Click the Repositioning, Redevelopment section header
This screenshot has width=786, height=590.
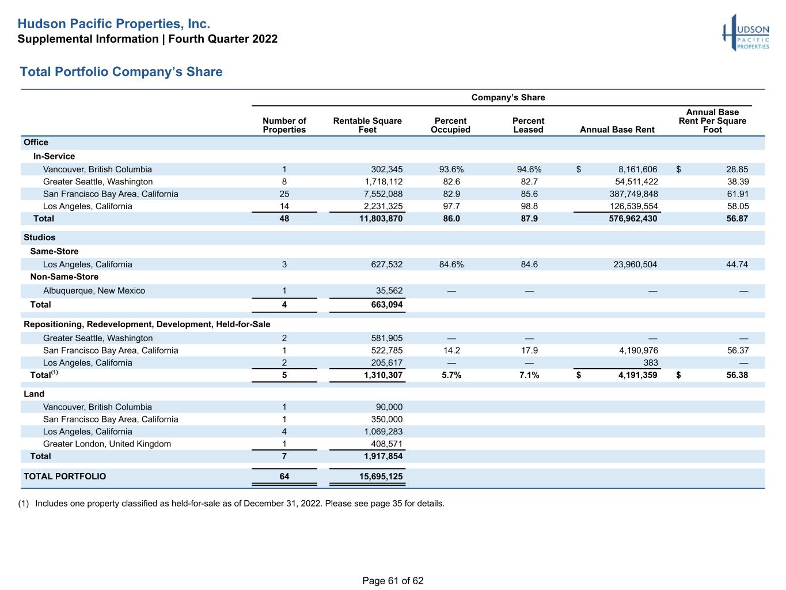click(147, 324)
